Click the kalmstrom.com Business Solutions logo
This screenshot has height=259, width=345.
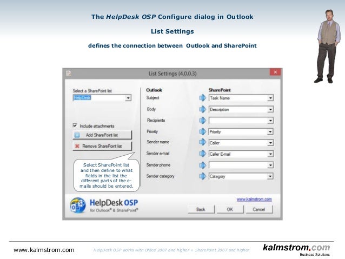(x=296, y=250)
